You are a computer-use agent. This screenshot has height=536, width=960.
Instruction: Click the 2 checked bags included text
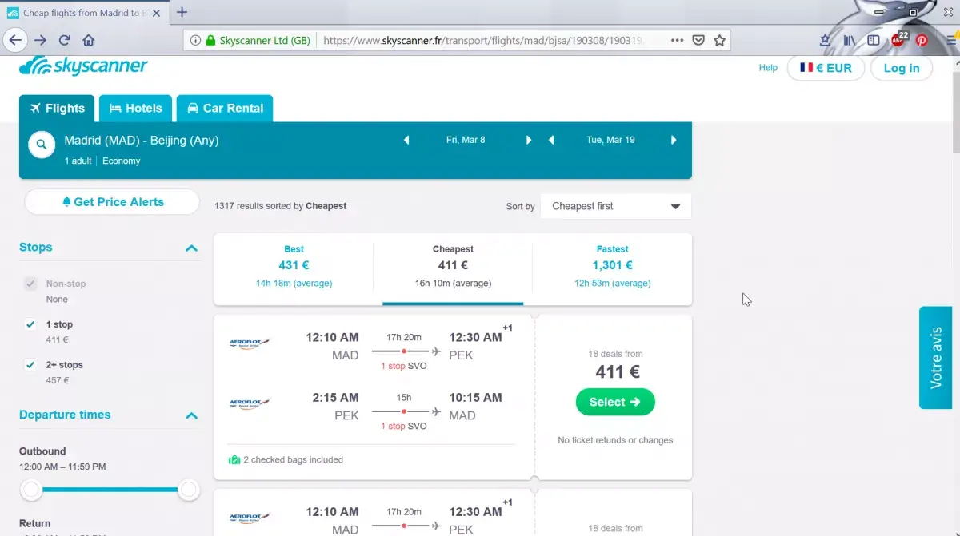[293, 460]
